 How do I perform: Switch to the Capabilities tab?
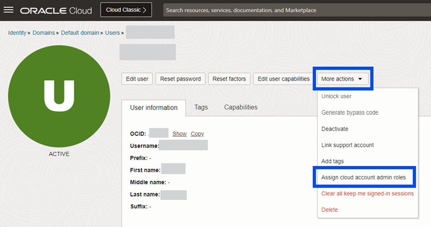click(241, 108)
